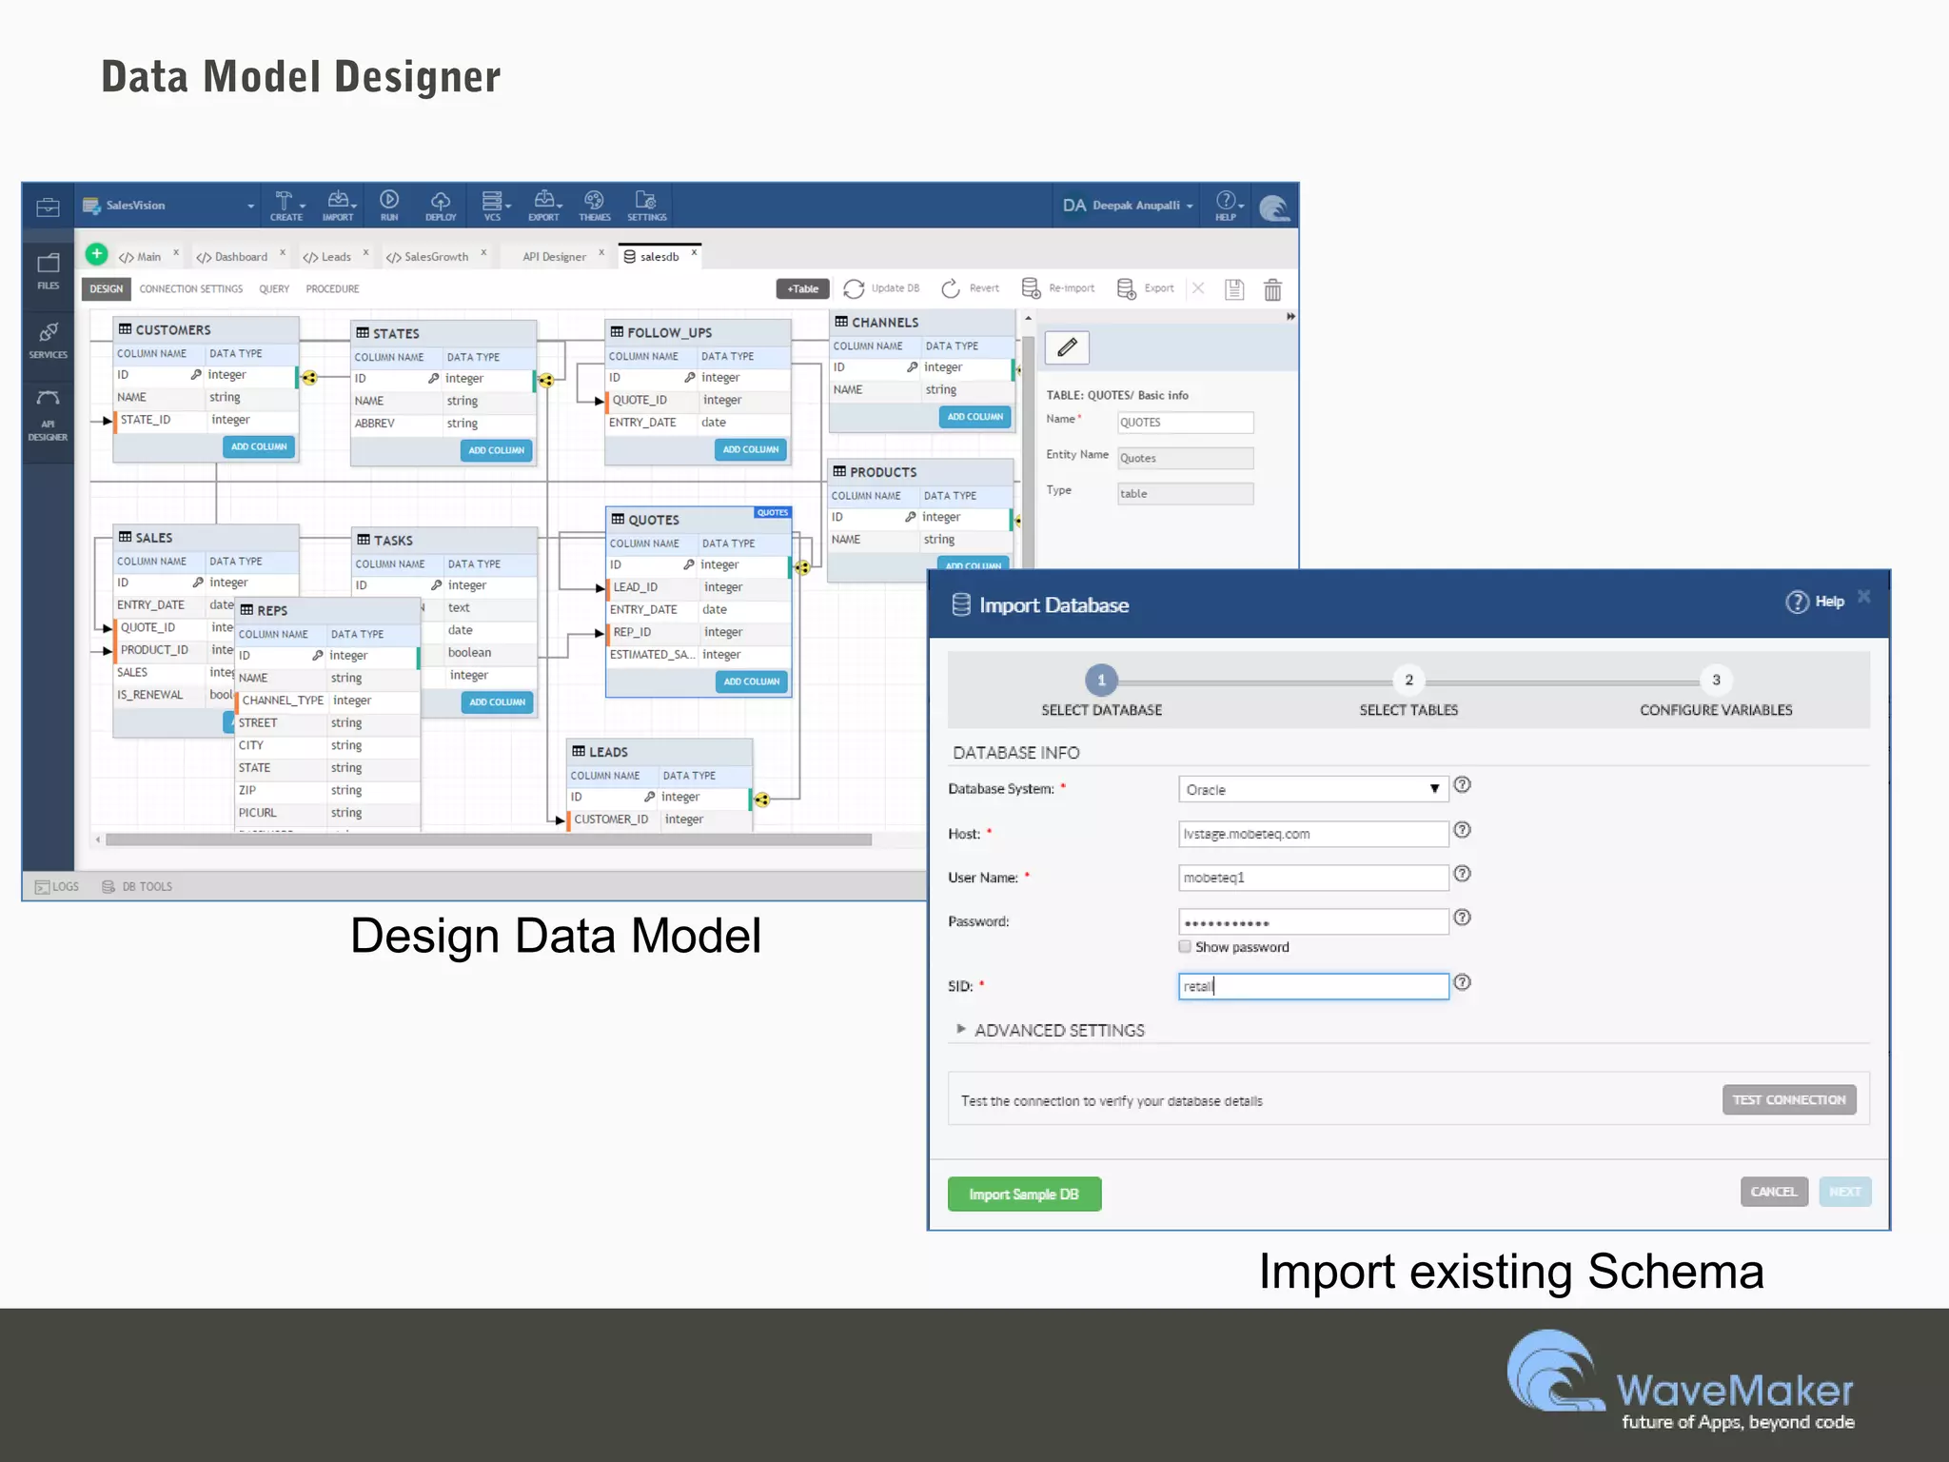Add a new page with green plus
The width and height of the screenshot is (1949, 1462).
tap(96, 254)
